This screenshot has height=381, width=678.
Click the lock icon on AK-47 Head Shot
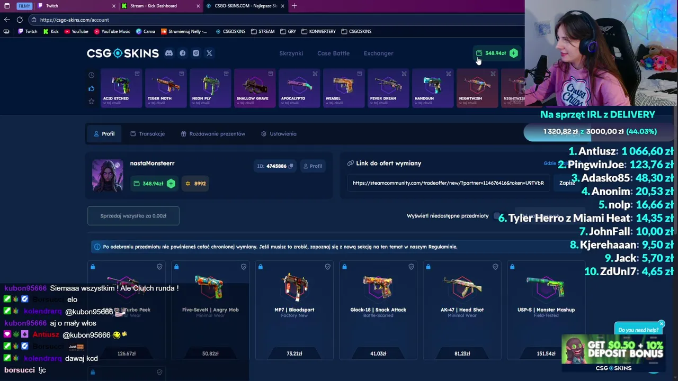(x=428, y=267)
